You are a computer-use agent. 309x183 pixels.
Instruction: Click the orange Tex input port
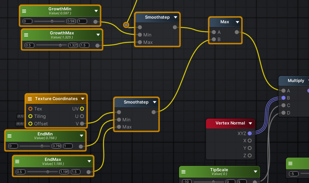[31, 109]
